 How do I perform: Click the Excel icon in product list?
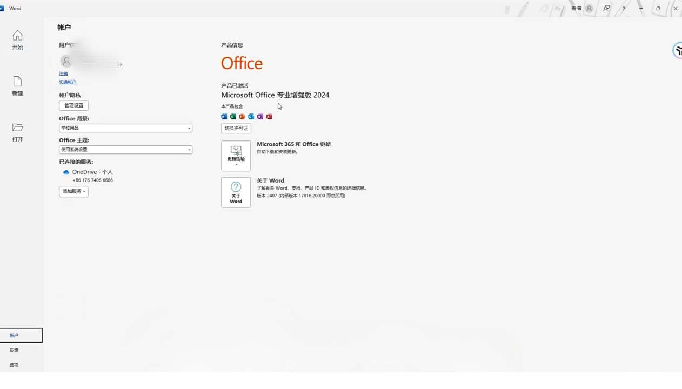point(233,117)
